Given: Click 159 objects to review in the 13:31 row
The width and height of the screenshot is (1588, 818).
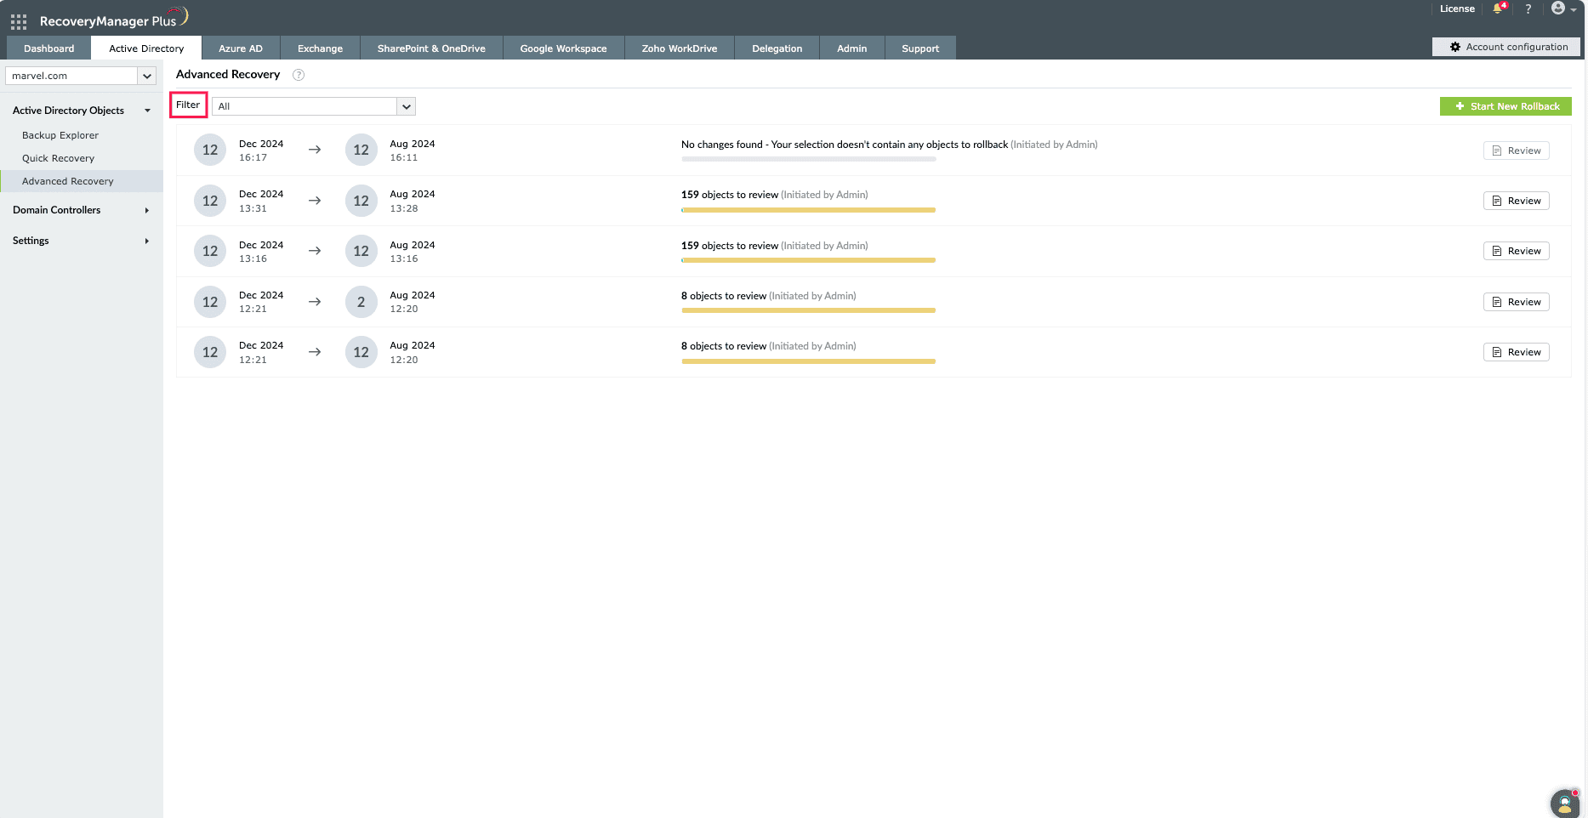Looking at the screenshot, I should tap(730, 195).
